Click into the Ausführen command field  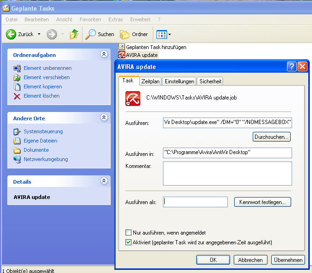[227, 123]
